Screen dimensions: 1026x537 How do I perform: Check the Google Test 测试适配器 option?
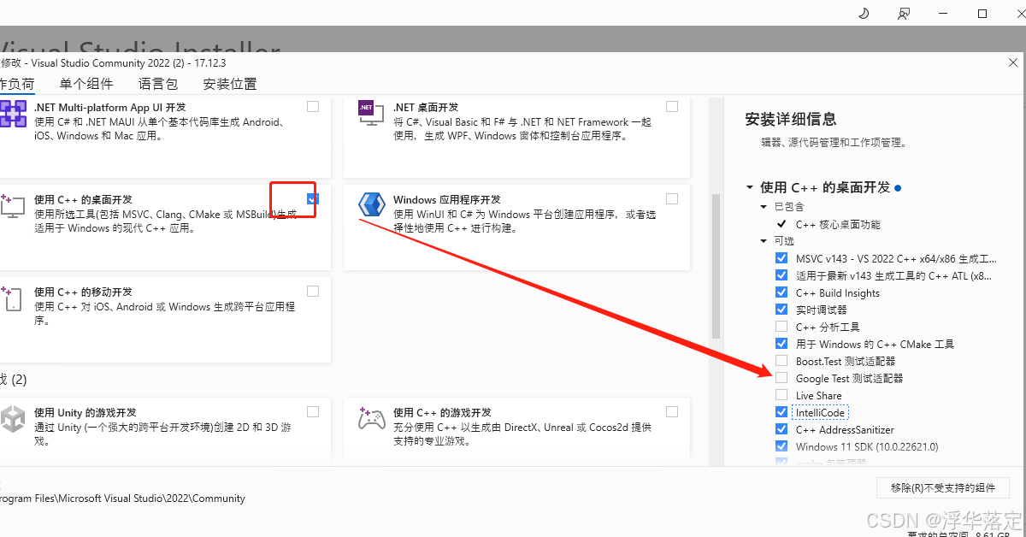(781, 378)
